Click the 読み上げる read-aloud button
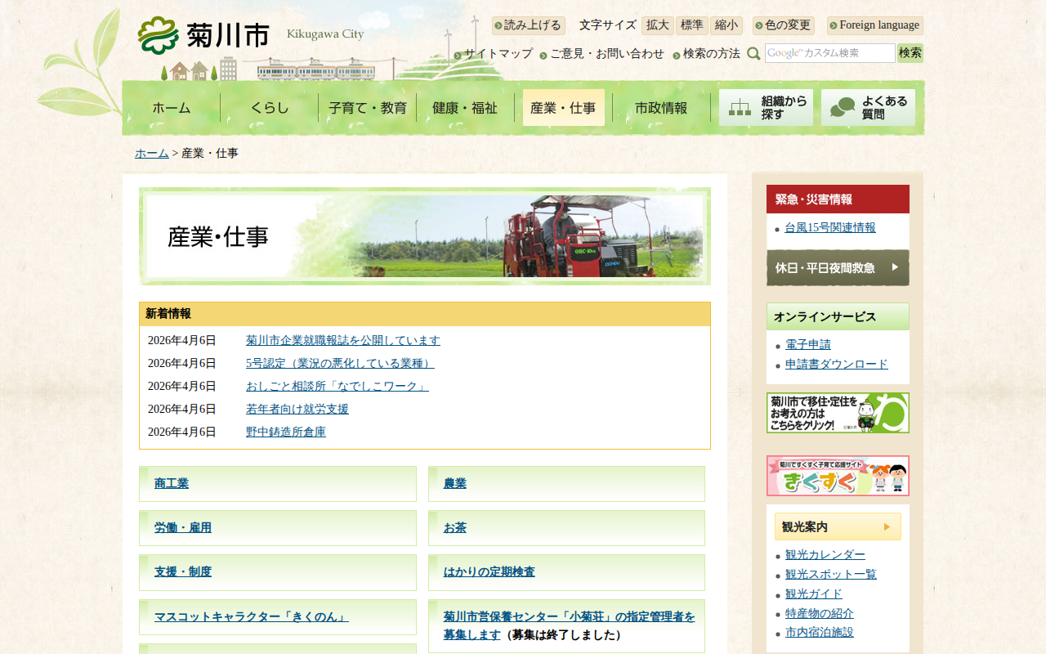Viewport: 1046px width, 654px height. click(x=528, y=25)
